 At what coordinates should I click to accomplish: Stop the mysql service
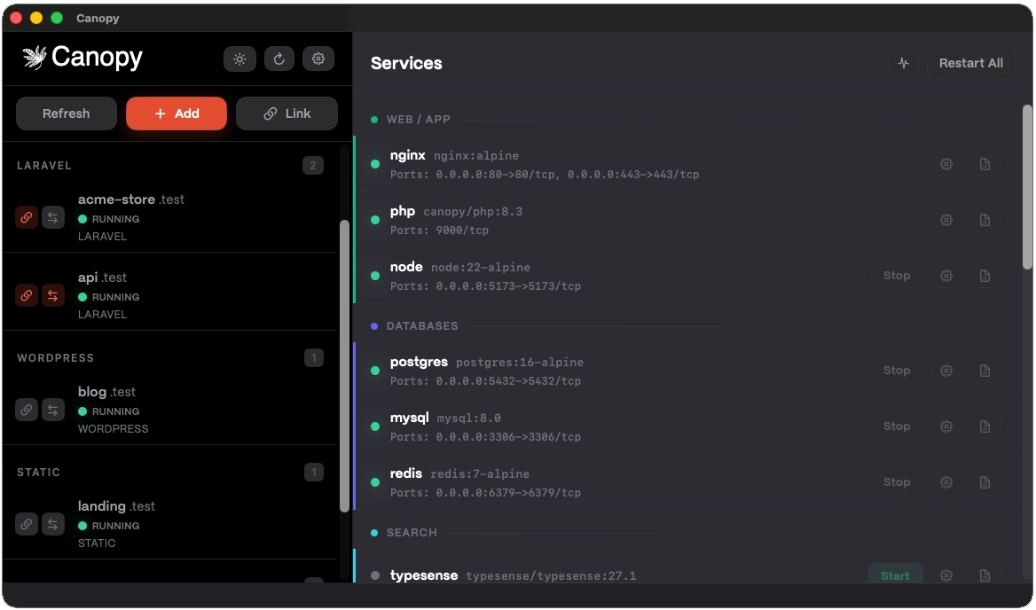pyautogui.click(x=897, y=426)
